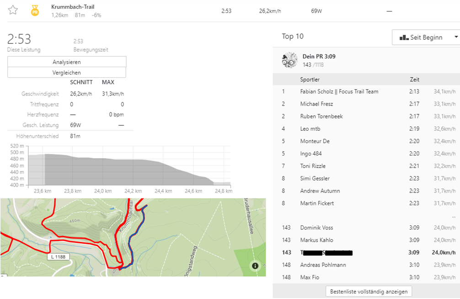Open the Krummbach-Trail segment title

pyautogui.click(x=73, y=7)
